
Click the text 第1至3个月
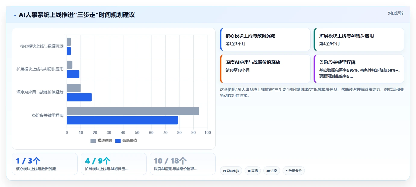click(x=236, y=44)
